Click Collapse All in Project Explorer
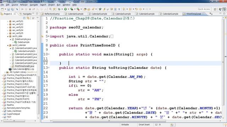 coord(24,18)
